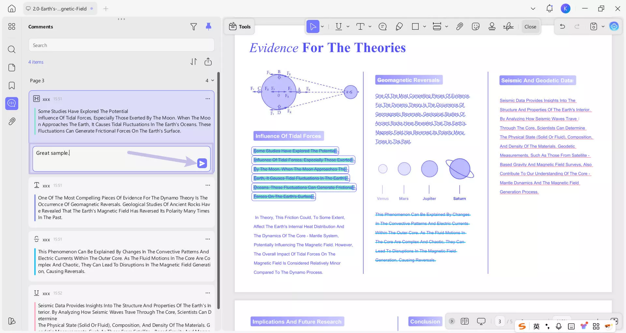The width and height of the screenshot is (626, 333).
Task: Choose the underline markup tool
Action: pyautogui.click(x=339, y=27)
